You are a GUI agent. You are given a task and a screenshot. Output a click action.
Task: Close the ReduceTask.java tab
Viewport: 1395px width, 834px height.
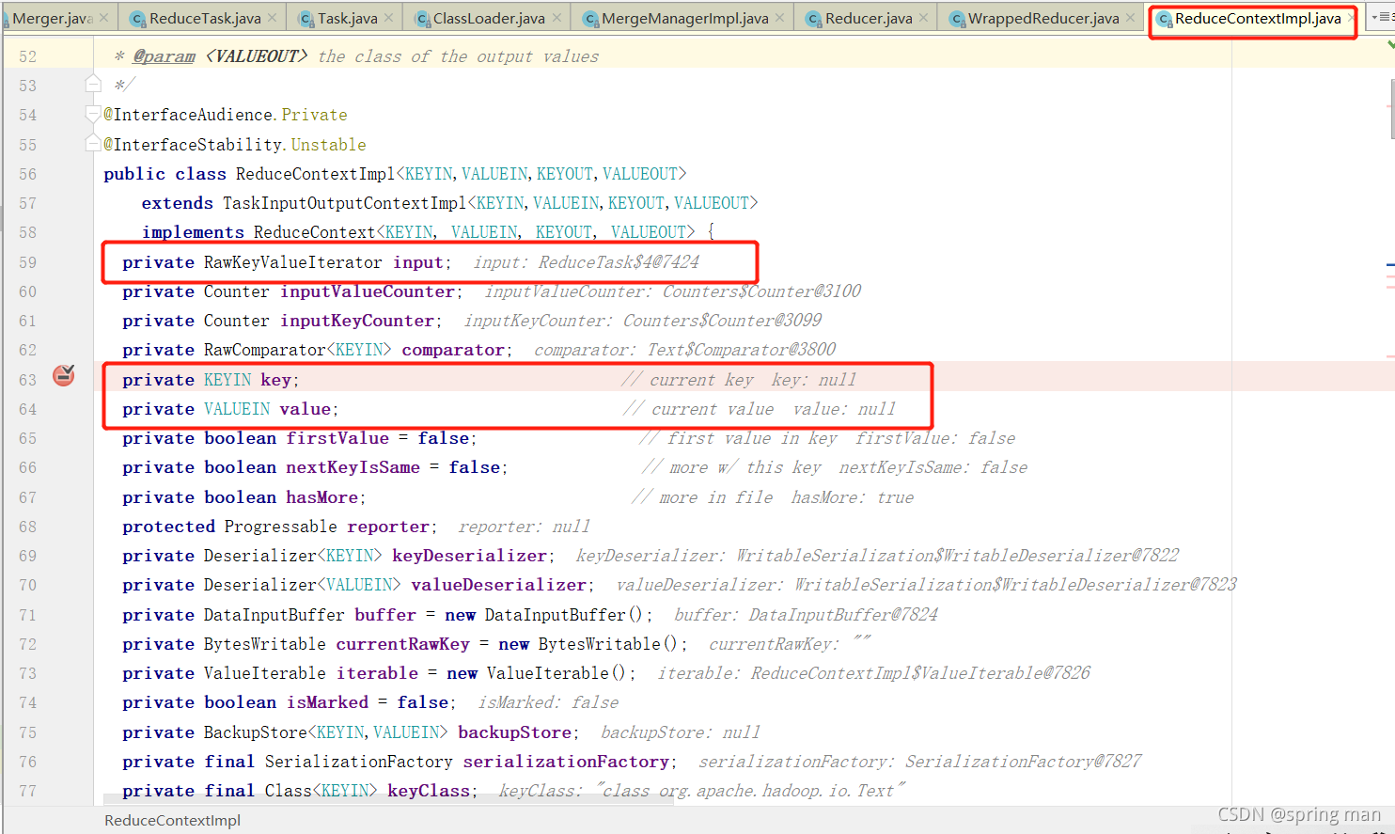(x=272, y=18)
